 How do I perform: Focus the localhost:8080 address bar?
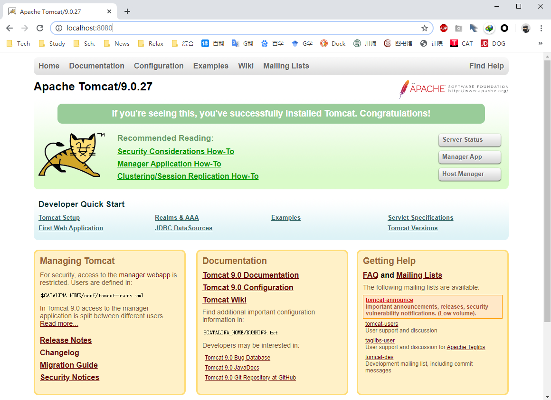(242, 28)
